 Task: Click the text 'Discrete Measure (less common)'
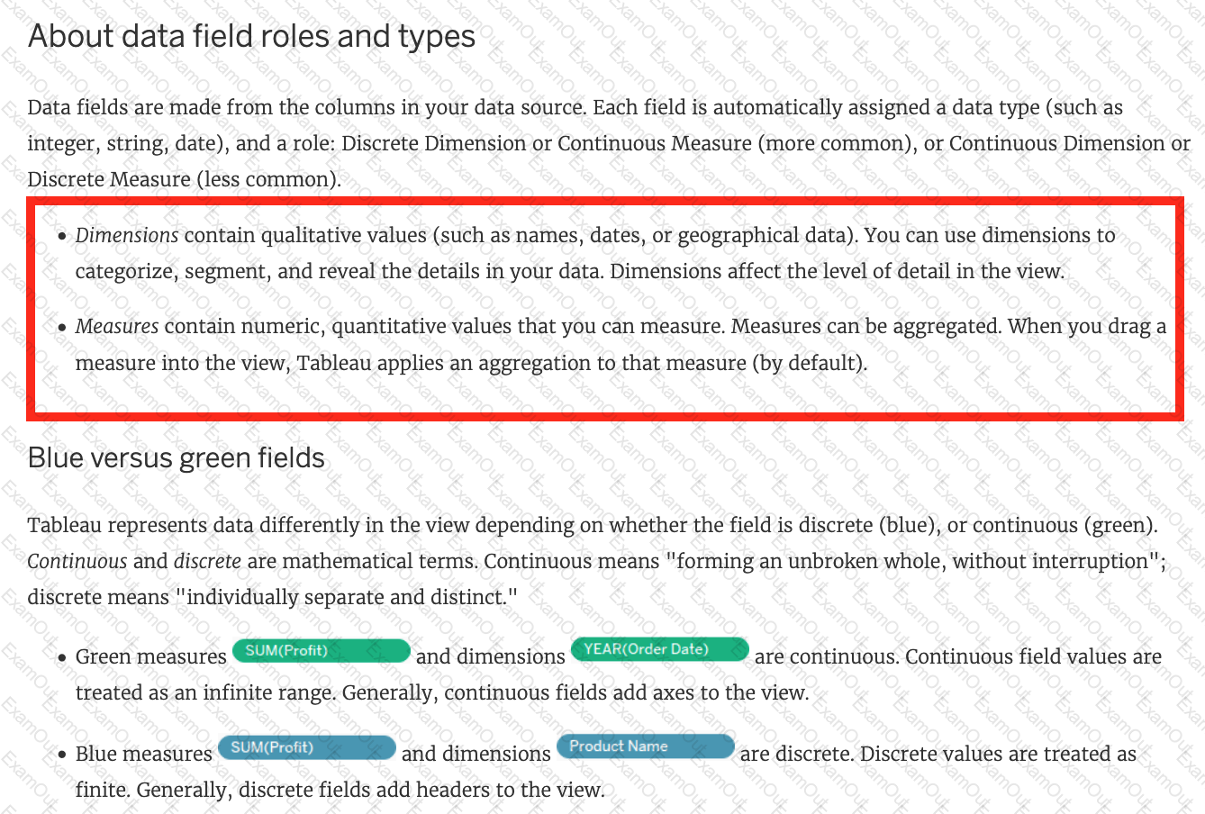[x=185, y=179]
